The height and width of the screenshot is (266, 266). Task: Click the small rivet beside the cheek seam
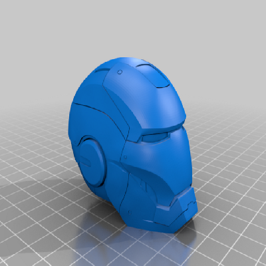pos(125,157)
